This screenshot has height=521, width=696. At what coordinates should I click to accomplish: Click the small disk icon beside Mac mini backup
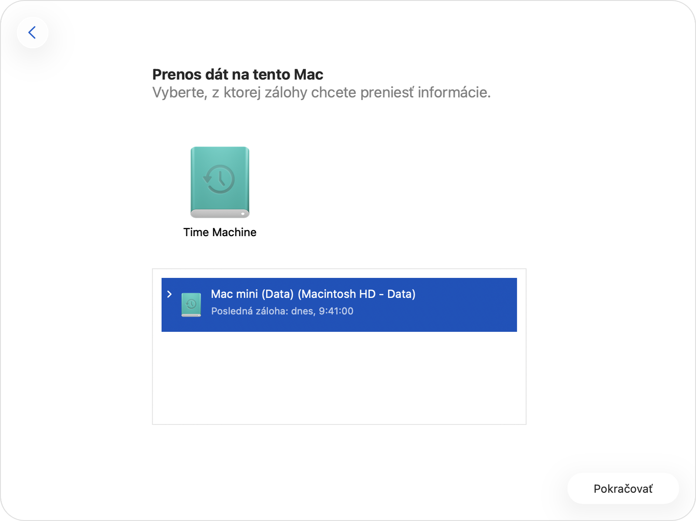point(191,304)
